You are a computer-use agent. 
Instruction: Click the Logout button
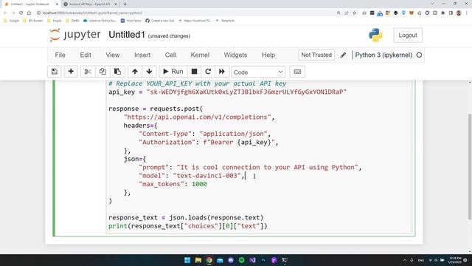tap(408, 35)
